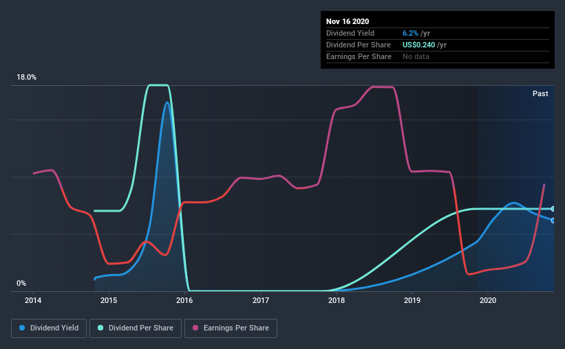This screenshot has height=349, width=565.
Task: Toggle the Dividend Yield legend button
Action: [49, 328]
